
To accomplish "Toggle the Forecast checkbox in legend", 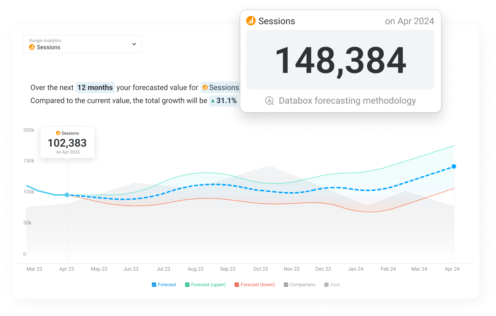I will [x=154, y=285].
